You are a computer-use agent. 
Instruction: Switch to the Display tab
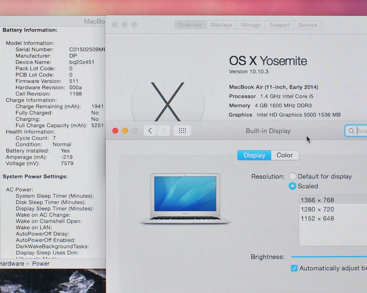click(x=254, y=155)
